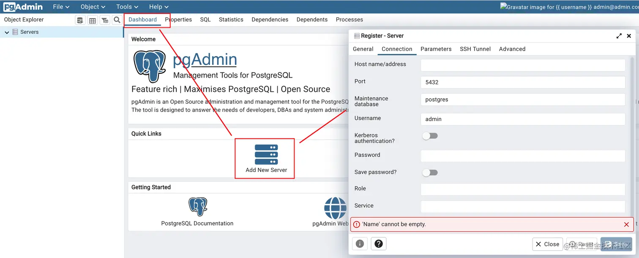639x258 pixels.
Task: Select the Connection tab in Register dialog
Action: 397,49
